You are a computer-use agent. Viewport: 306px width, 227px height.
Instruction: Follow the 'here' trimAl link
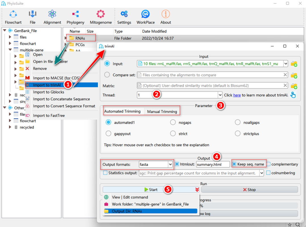237,95
